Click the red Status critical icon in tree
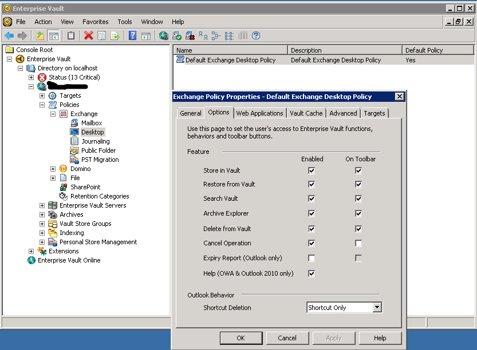 point(42,77)
